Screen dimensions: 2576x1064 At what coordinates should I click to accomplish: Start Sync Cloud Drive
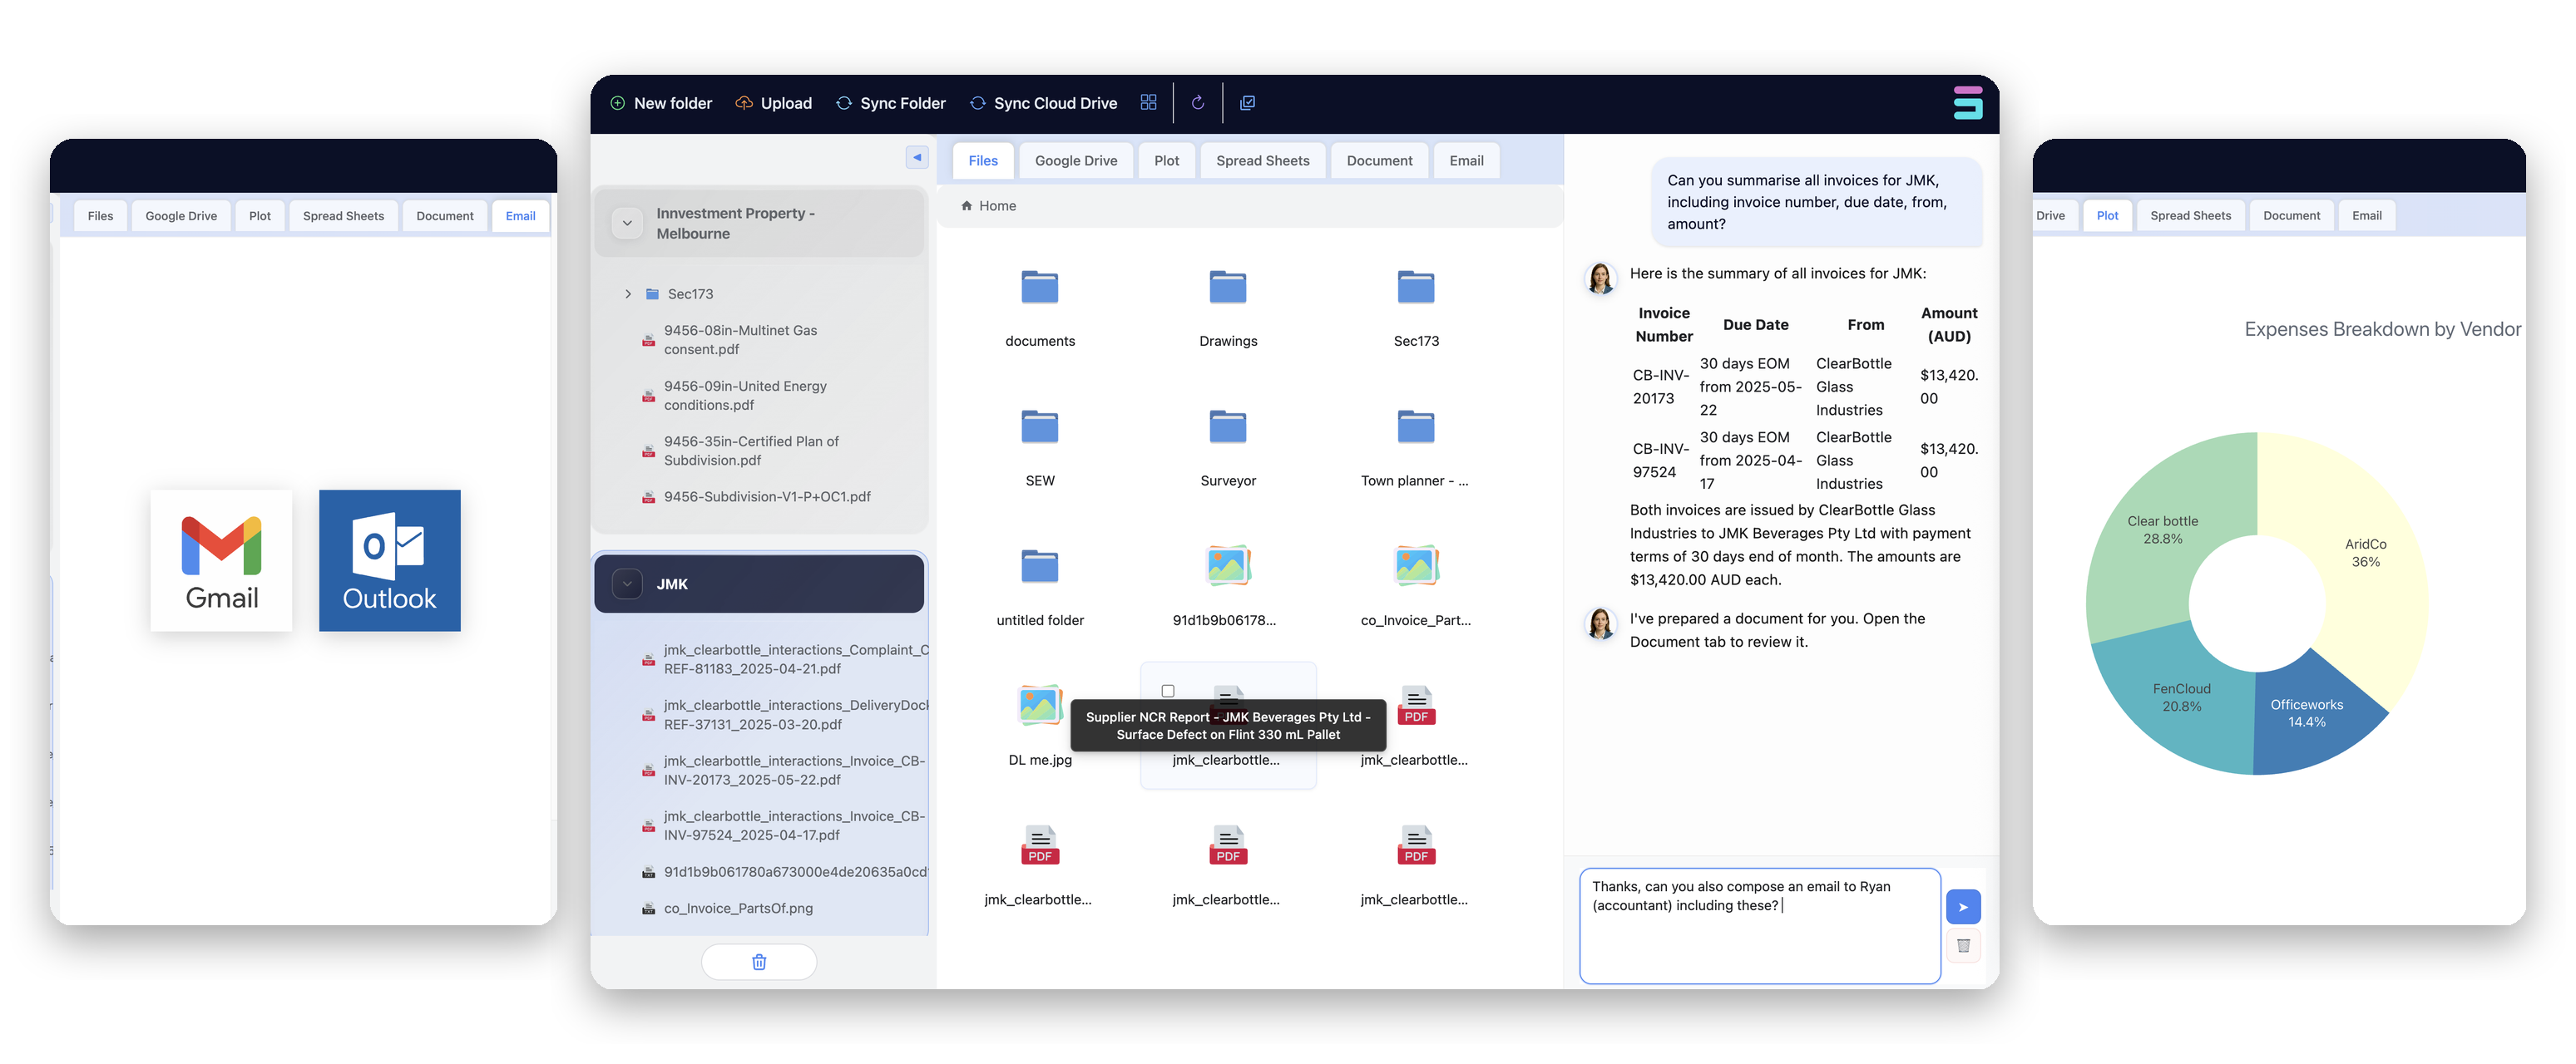tap(1043, 102)
